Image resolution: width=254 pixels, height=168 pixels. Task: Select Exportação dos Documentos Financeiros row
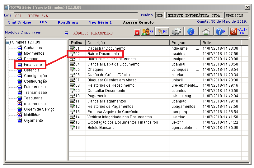[x=159, y=122]
